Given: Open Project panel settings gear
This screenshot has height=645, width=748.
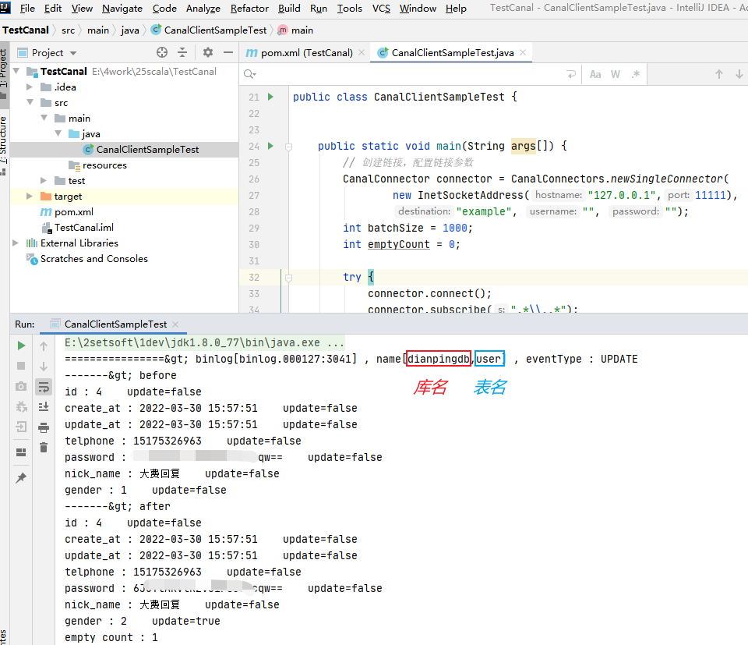Looking at the screenshot, I should coord(207,52).
